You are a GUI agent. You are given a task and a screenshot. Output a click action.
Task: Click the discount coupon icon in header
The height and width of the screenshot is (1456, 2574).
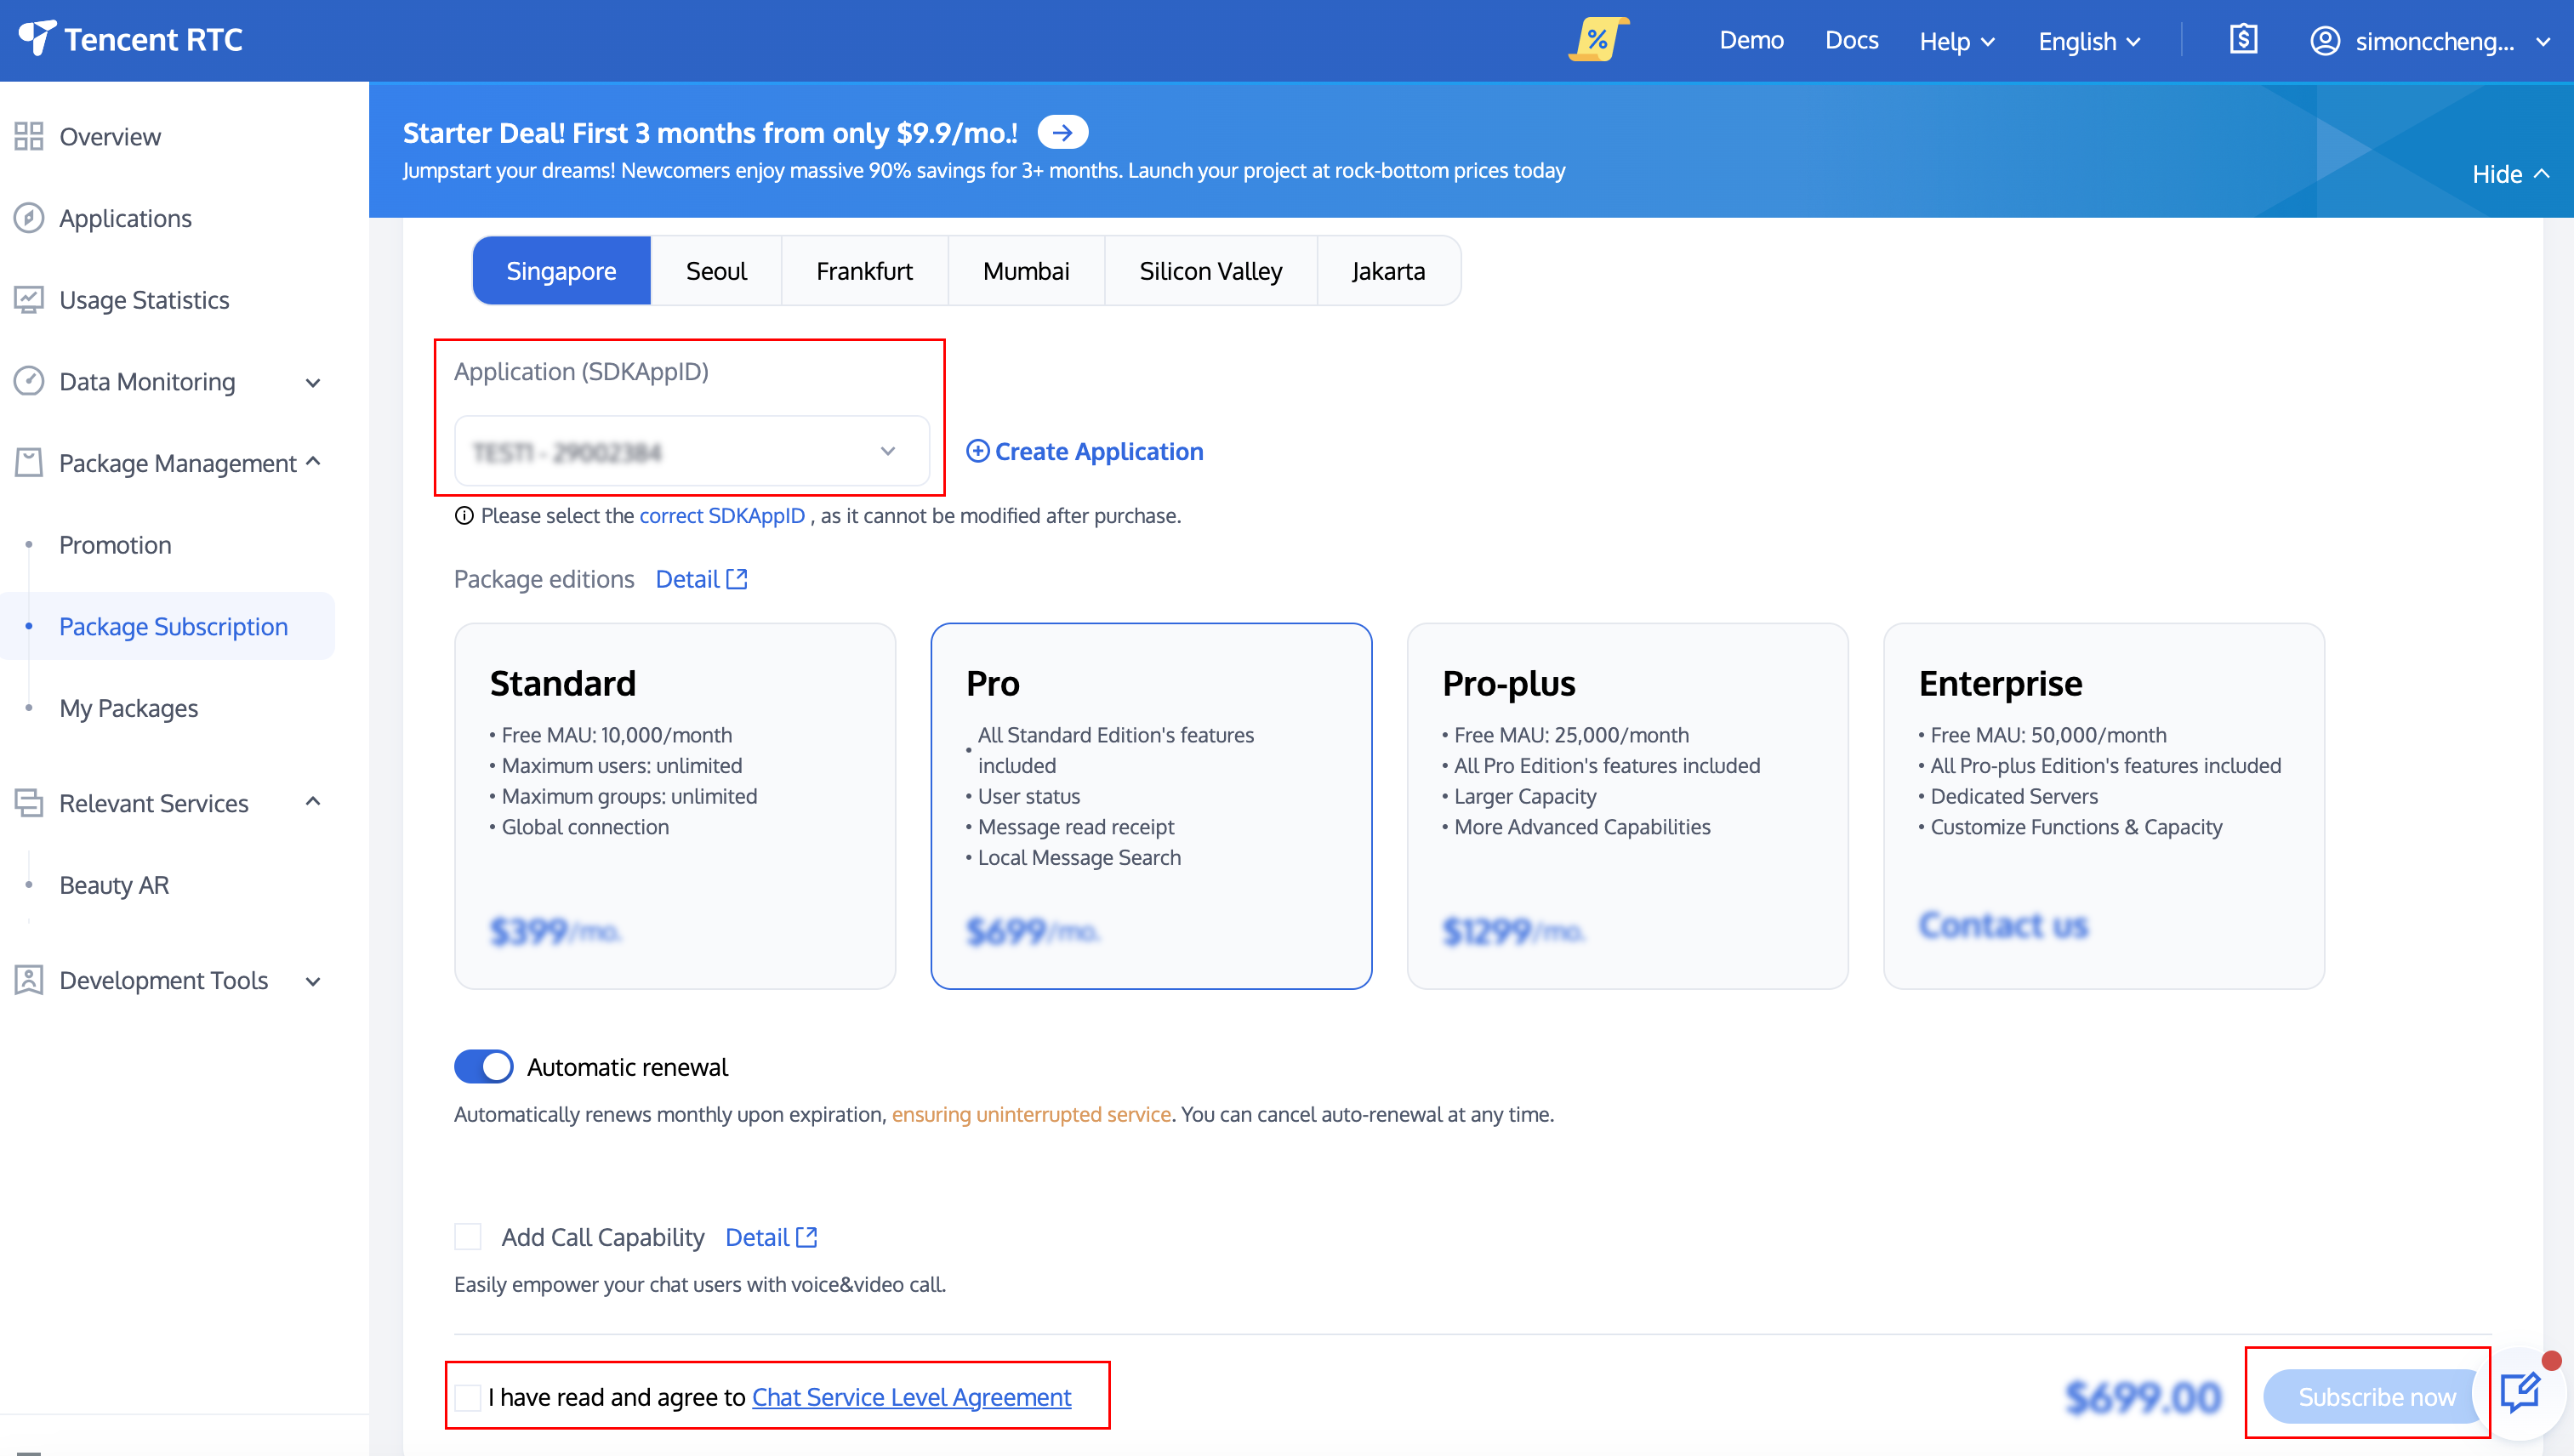(1597, 40)
